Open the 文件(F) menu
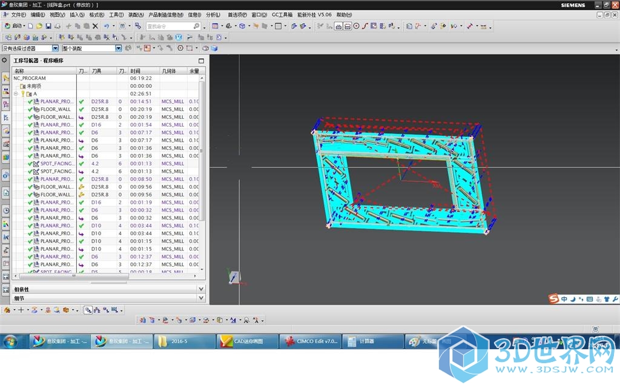This screenshot has height=388, width=620. pyautogui.click(x=19, y=15)
